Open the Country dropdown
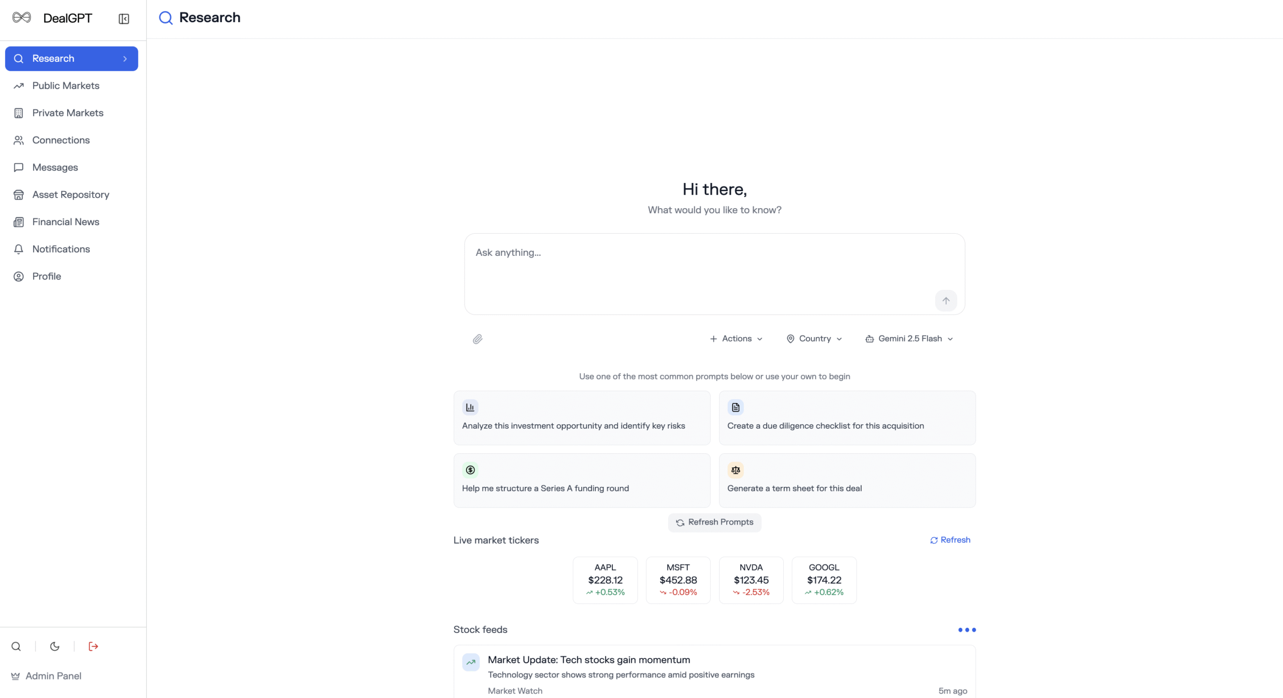Image resolution: width=1283 pixels, height=698 pixels. pyautogui.click(x=814, y=339)
